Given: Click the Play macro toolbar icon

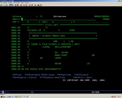Looking at the screenshot, I should click(x=30, y=5).
